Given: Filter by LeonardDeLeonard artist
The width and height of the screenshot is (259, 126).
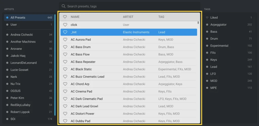Looking at the screenshot, I should [x=29, y=63].
